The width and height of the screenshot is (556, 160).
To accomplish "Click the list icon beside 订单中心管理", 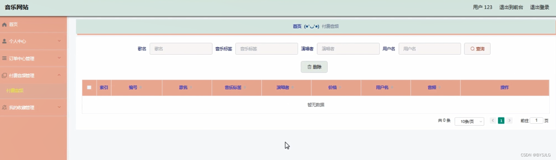I will pyautogui.click(x=5, y=58).
